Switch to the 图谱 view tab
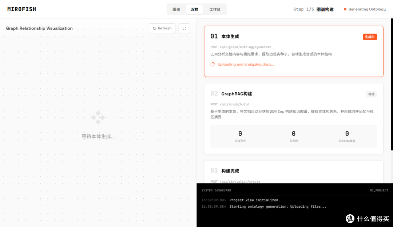393x227 pixels. (176, 9)
